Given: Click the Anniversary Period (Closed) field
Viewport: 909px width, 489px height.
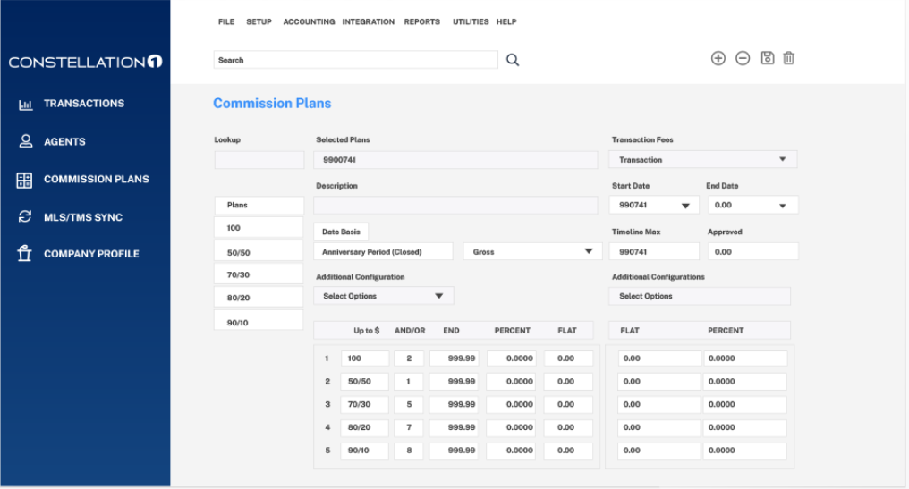Looking at the screenshot, I should click(383, 251).
